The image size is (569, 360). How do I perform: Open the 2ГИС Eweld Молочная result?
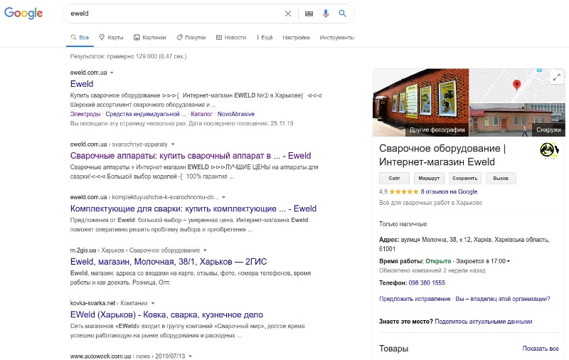point(169,262)
